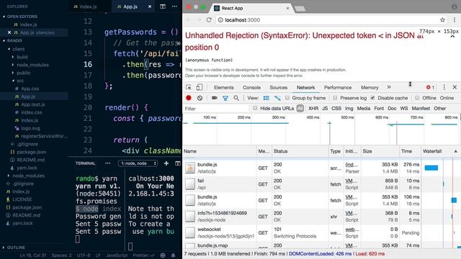Switch to the Console tab
Image resolution: width=461 pixels, height=259 pixels.
coord(251,88)
